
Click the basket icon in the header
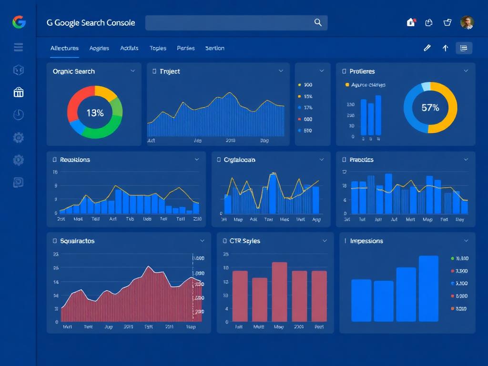447,22
